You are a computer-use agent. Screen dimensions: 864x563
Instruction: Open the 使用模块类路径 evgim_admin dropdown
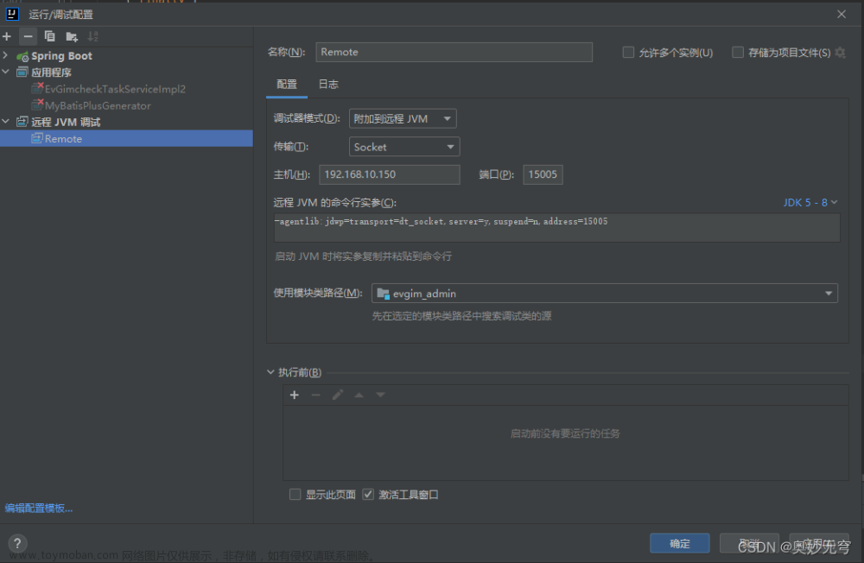[605, 294]
